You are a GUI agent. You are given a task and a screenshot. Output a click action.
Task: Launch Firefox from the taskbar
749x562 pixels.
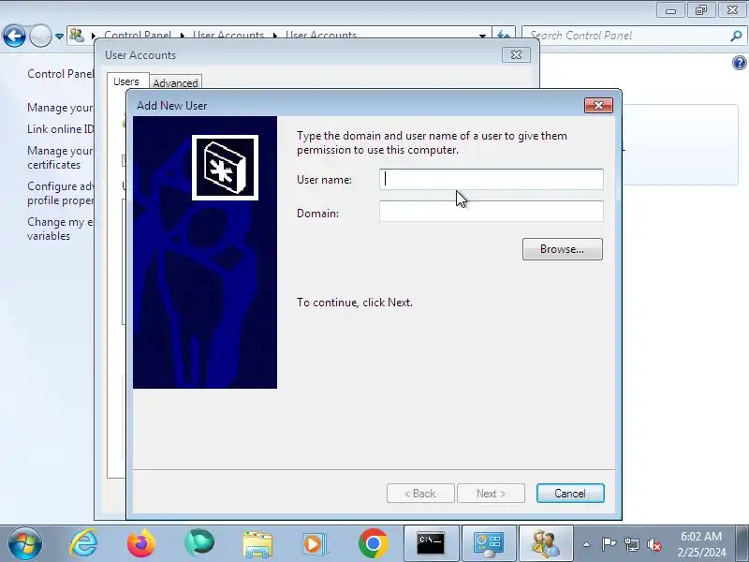coord(141,543)
